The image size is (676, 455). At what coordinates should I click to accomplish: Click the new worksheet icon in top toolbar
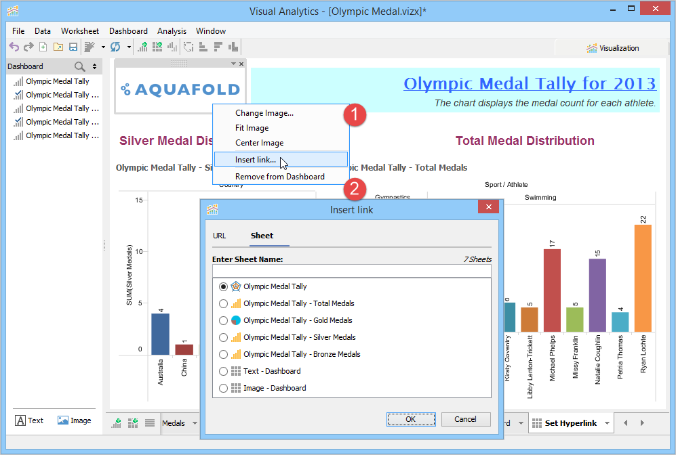coord(142,47)
